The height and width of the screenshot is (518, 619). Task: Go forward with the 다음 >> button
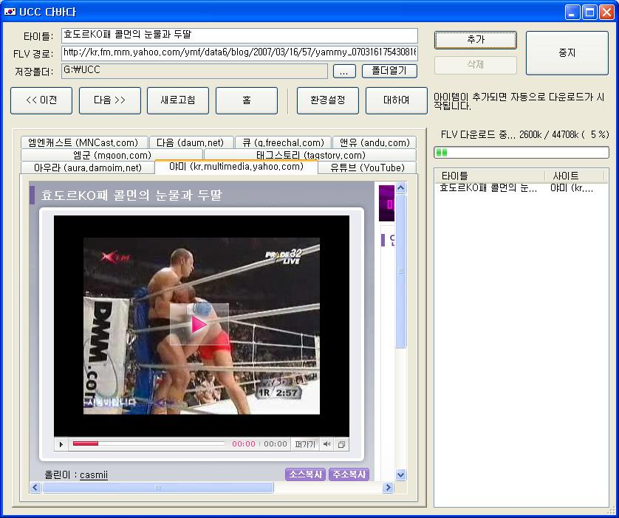coord(110,100)
